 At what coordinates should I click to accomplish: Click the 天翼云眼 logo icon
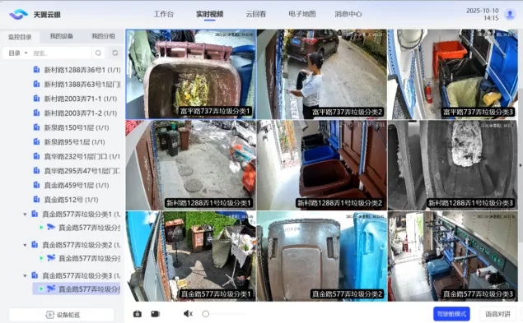(x=18, y=14)
